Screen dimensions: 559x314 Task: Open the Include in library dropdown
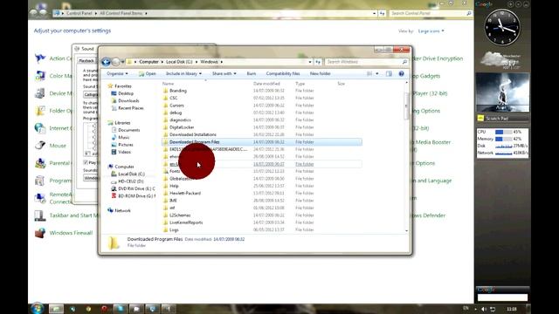183,73
